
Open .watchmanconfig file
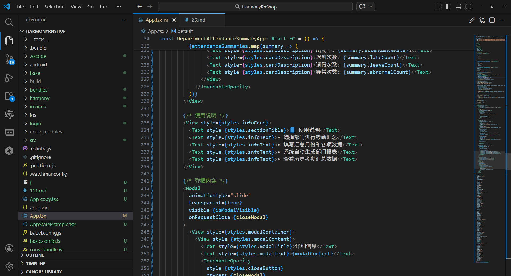[76, 174]
